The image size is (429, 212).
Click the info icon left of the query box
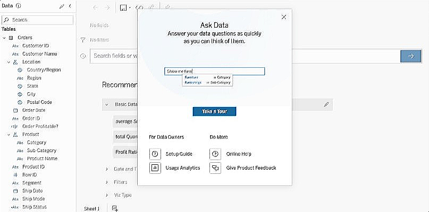tap(83, 56)
